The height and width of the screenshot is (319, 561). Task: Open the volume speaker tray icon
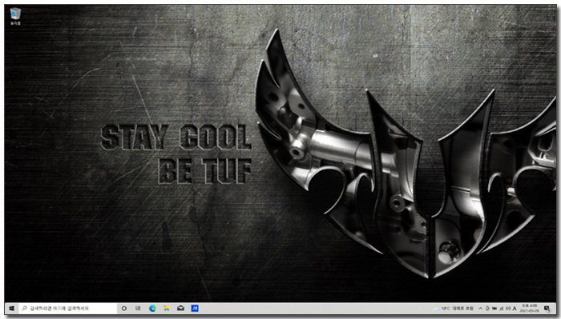point(508,309)
